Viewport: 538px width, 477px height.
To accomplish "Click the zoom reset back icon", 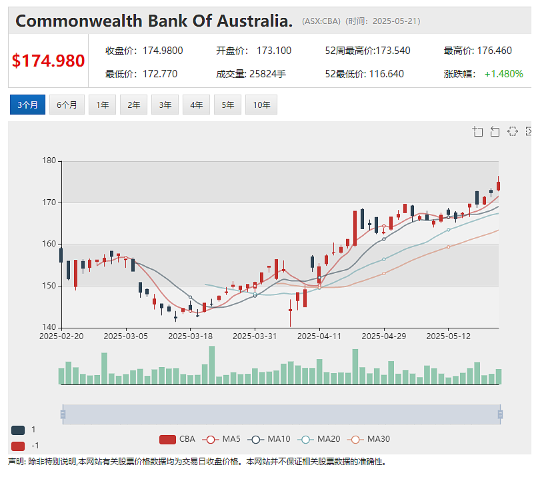I will (x=495, y=132).
